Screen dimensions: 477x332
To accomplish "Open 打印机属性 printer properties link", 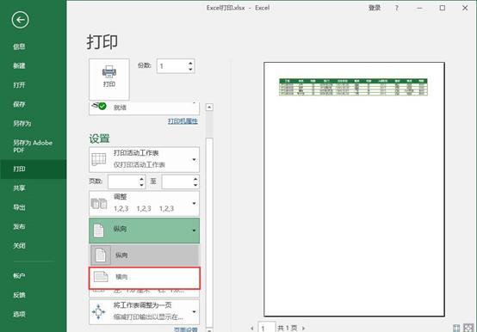I will (183, 121).
